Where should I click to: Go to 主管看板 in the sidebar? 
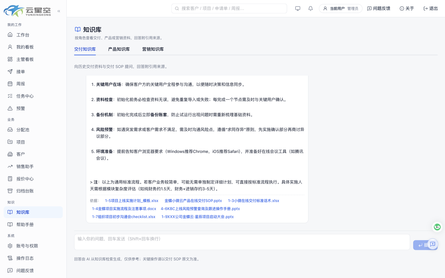pos(33,59)
